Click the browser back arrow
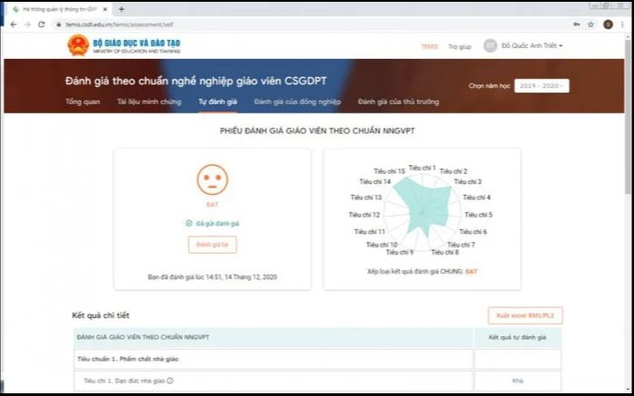Viewport: 634px width, 396px height. 14,24
